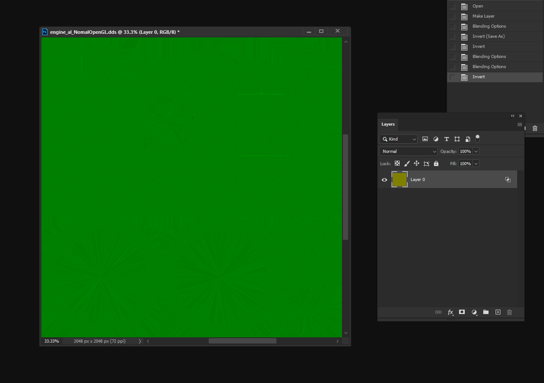The image size is (544, 383).
Task: Toggle layer filtering on/off switch
Action: (x=478, y=138)
